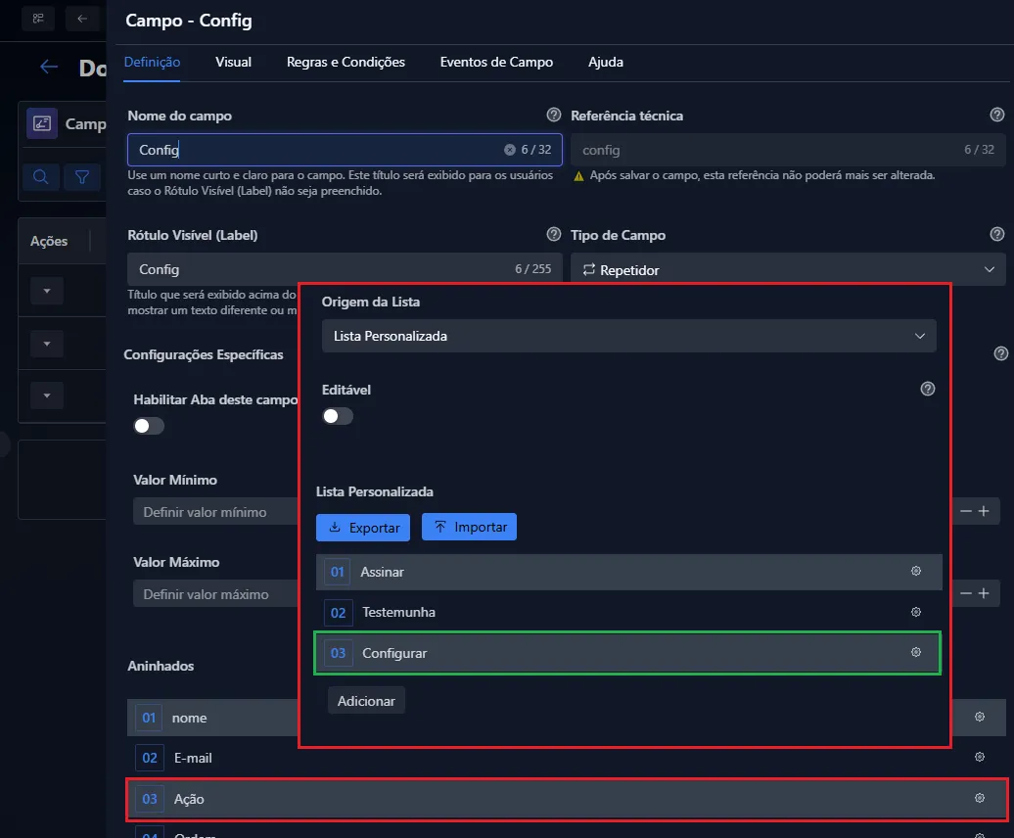Open help icon beside Editável
The image size is (1014, 838).
coord(928,389)
